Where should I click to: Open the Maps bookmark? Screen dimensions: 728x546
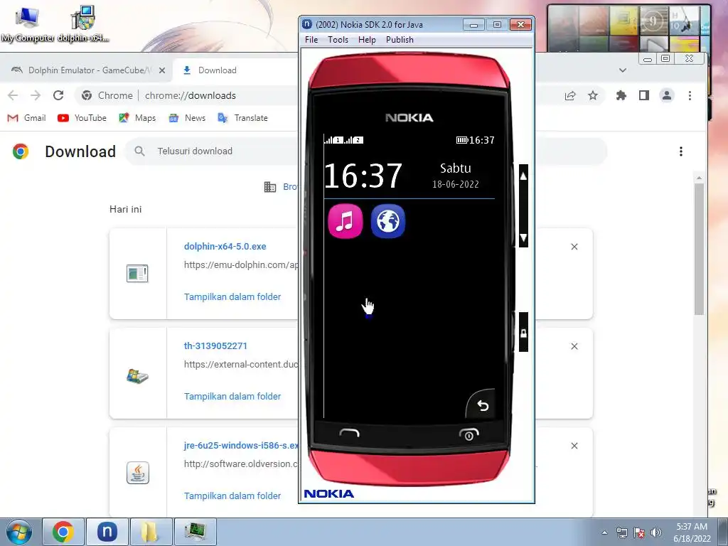pos(137,118)
